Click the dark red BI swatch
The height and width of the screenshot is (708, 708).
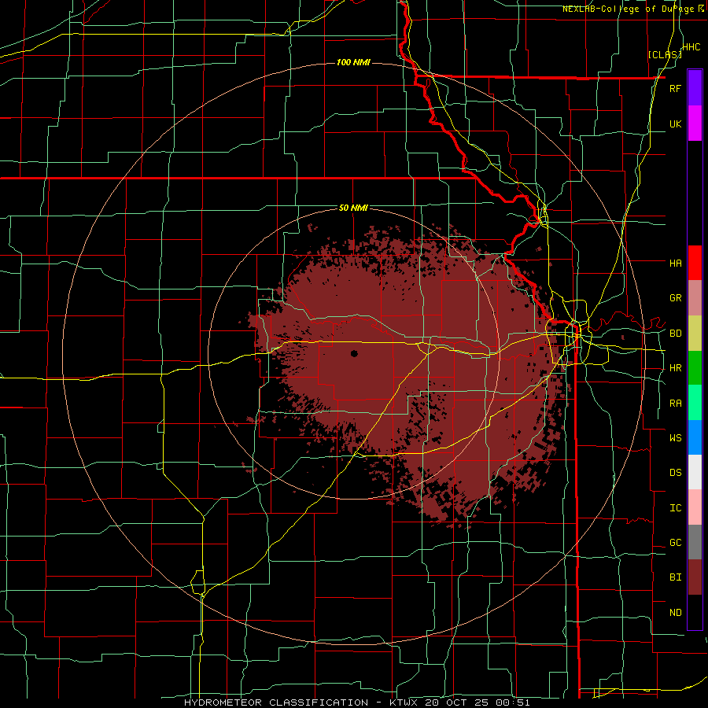(x=695, y=577)
